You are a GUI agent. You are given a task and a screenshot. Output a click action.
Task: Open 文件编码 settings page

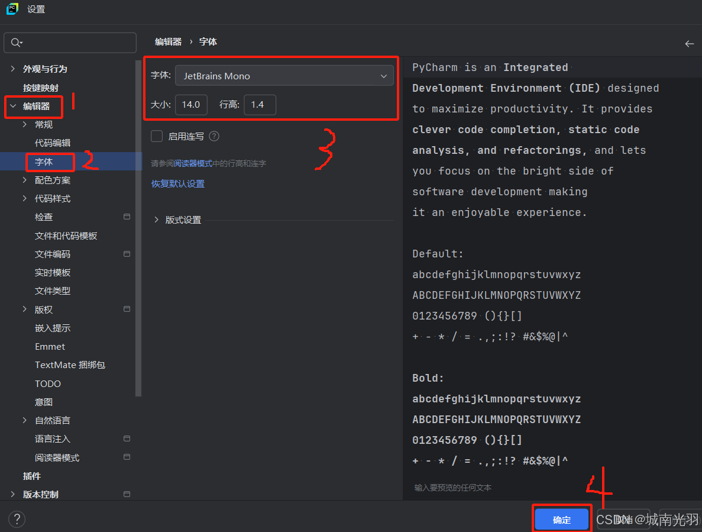point(53,254)
